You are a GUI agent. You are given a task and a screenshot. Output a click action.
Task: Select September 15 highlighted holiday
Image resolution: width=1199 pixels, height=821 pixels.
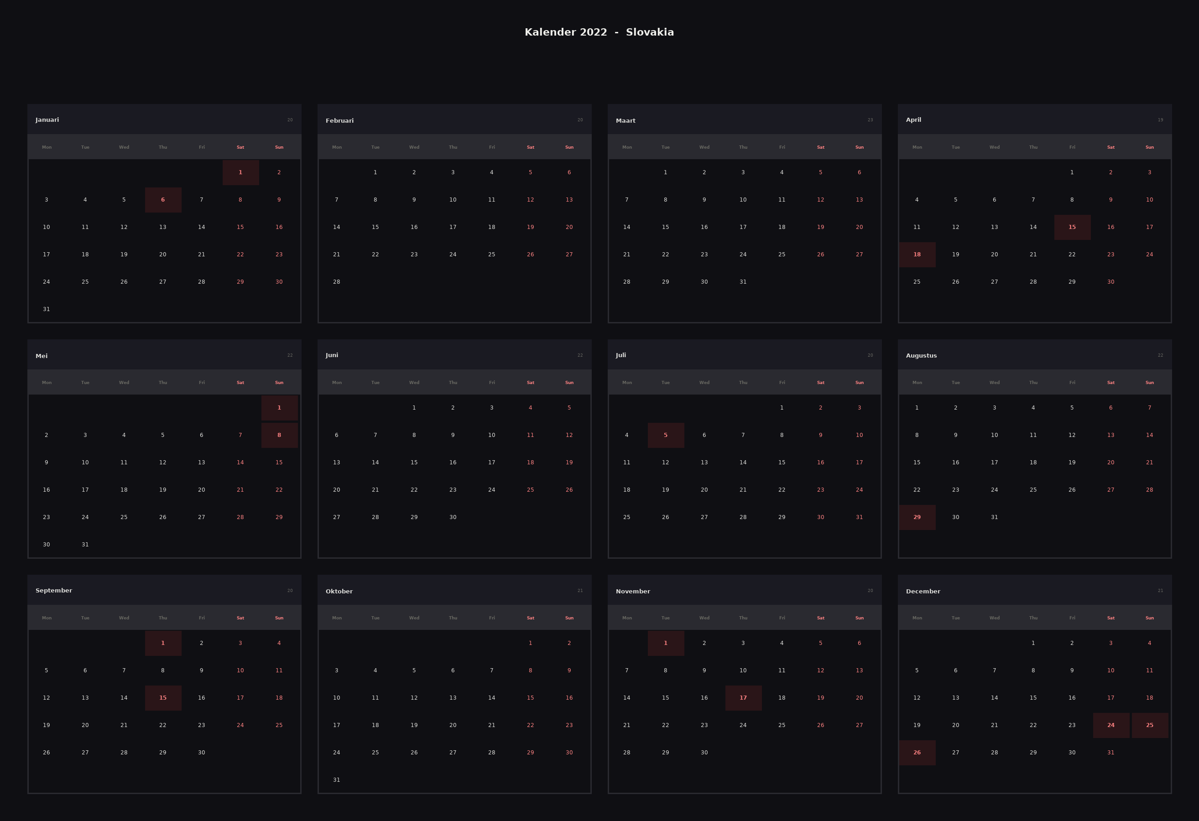pyautogui.click(x=163, y=697)
